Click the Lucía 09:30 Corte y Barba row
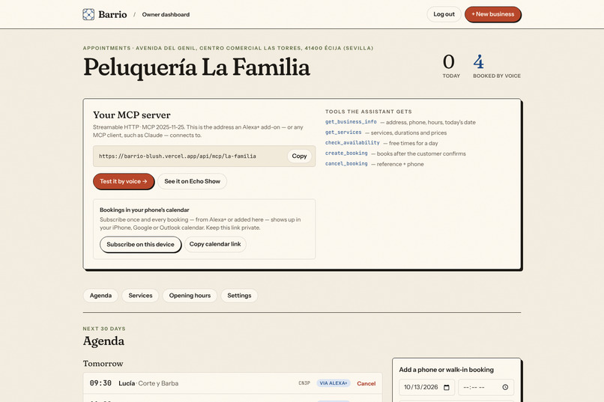Image resolution: width=604 pixels, height=402 pixels. [x=232, y=383]
